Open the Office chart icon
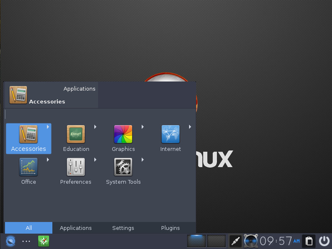 pyautogui.click(x=28, y=167)
